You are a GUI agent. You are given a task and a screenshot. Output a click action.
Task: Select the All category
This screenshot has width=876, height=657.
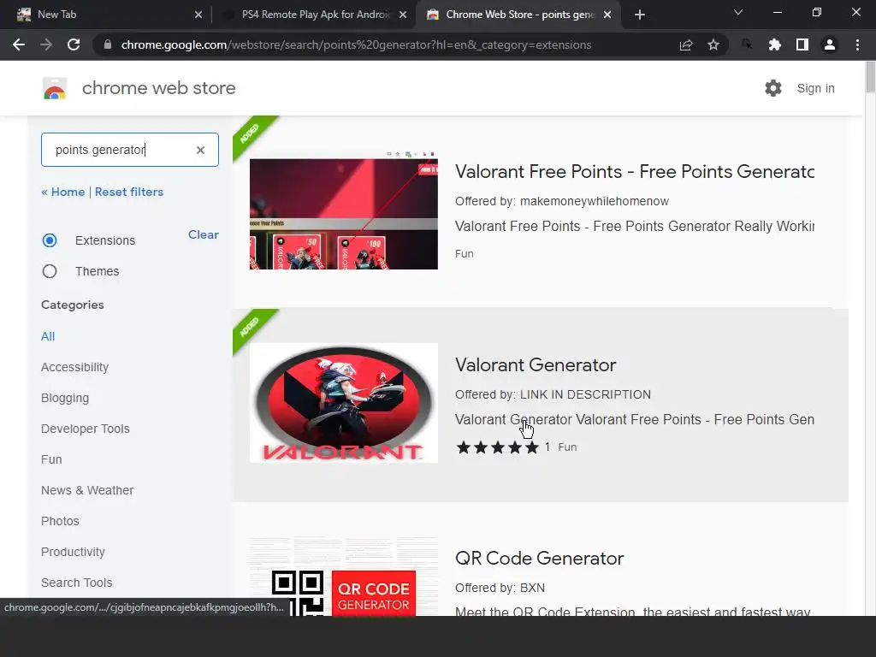(48, 336)
